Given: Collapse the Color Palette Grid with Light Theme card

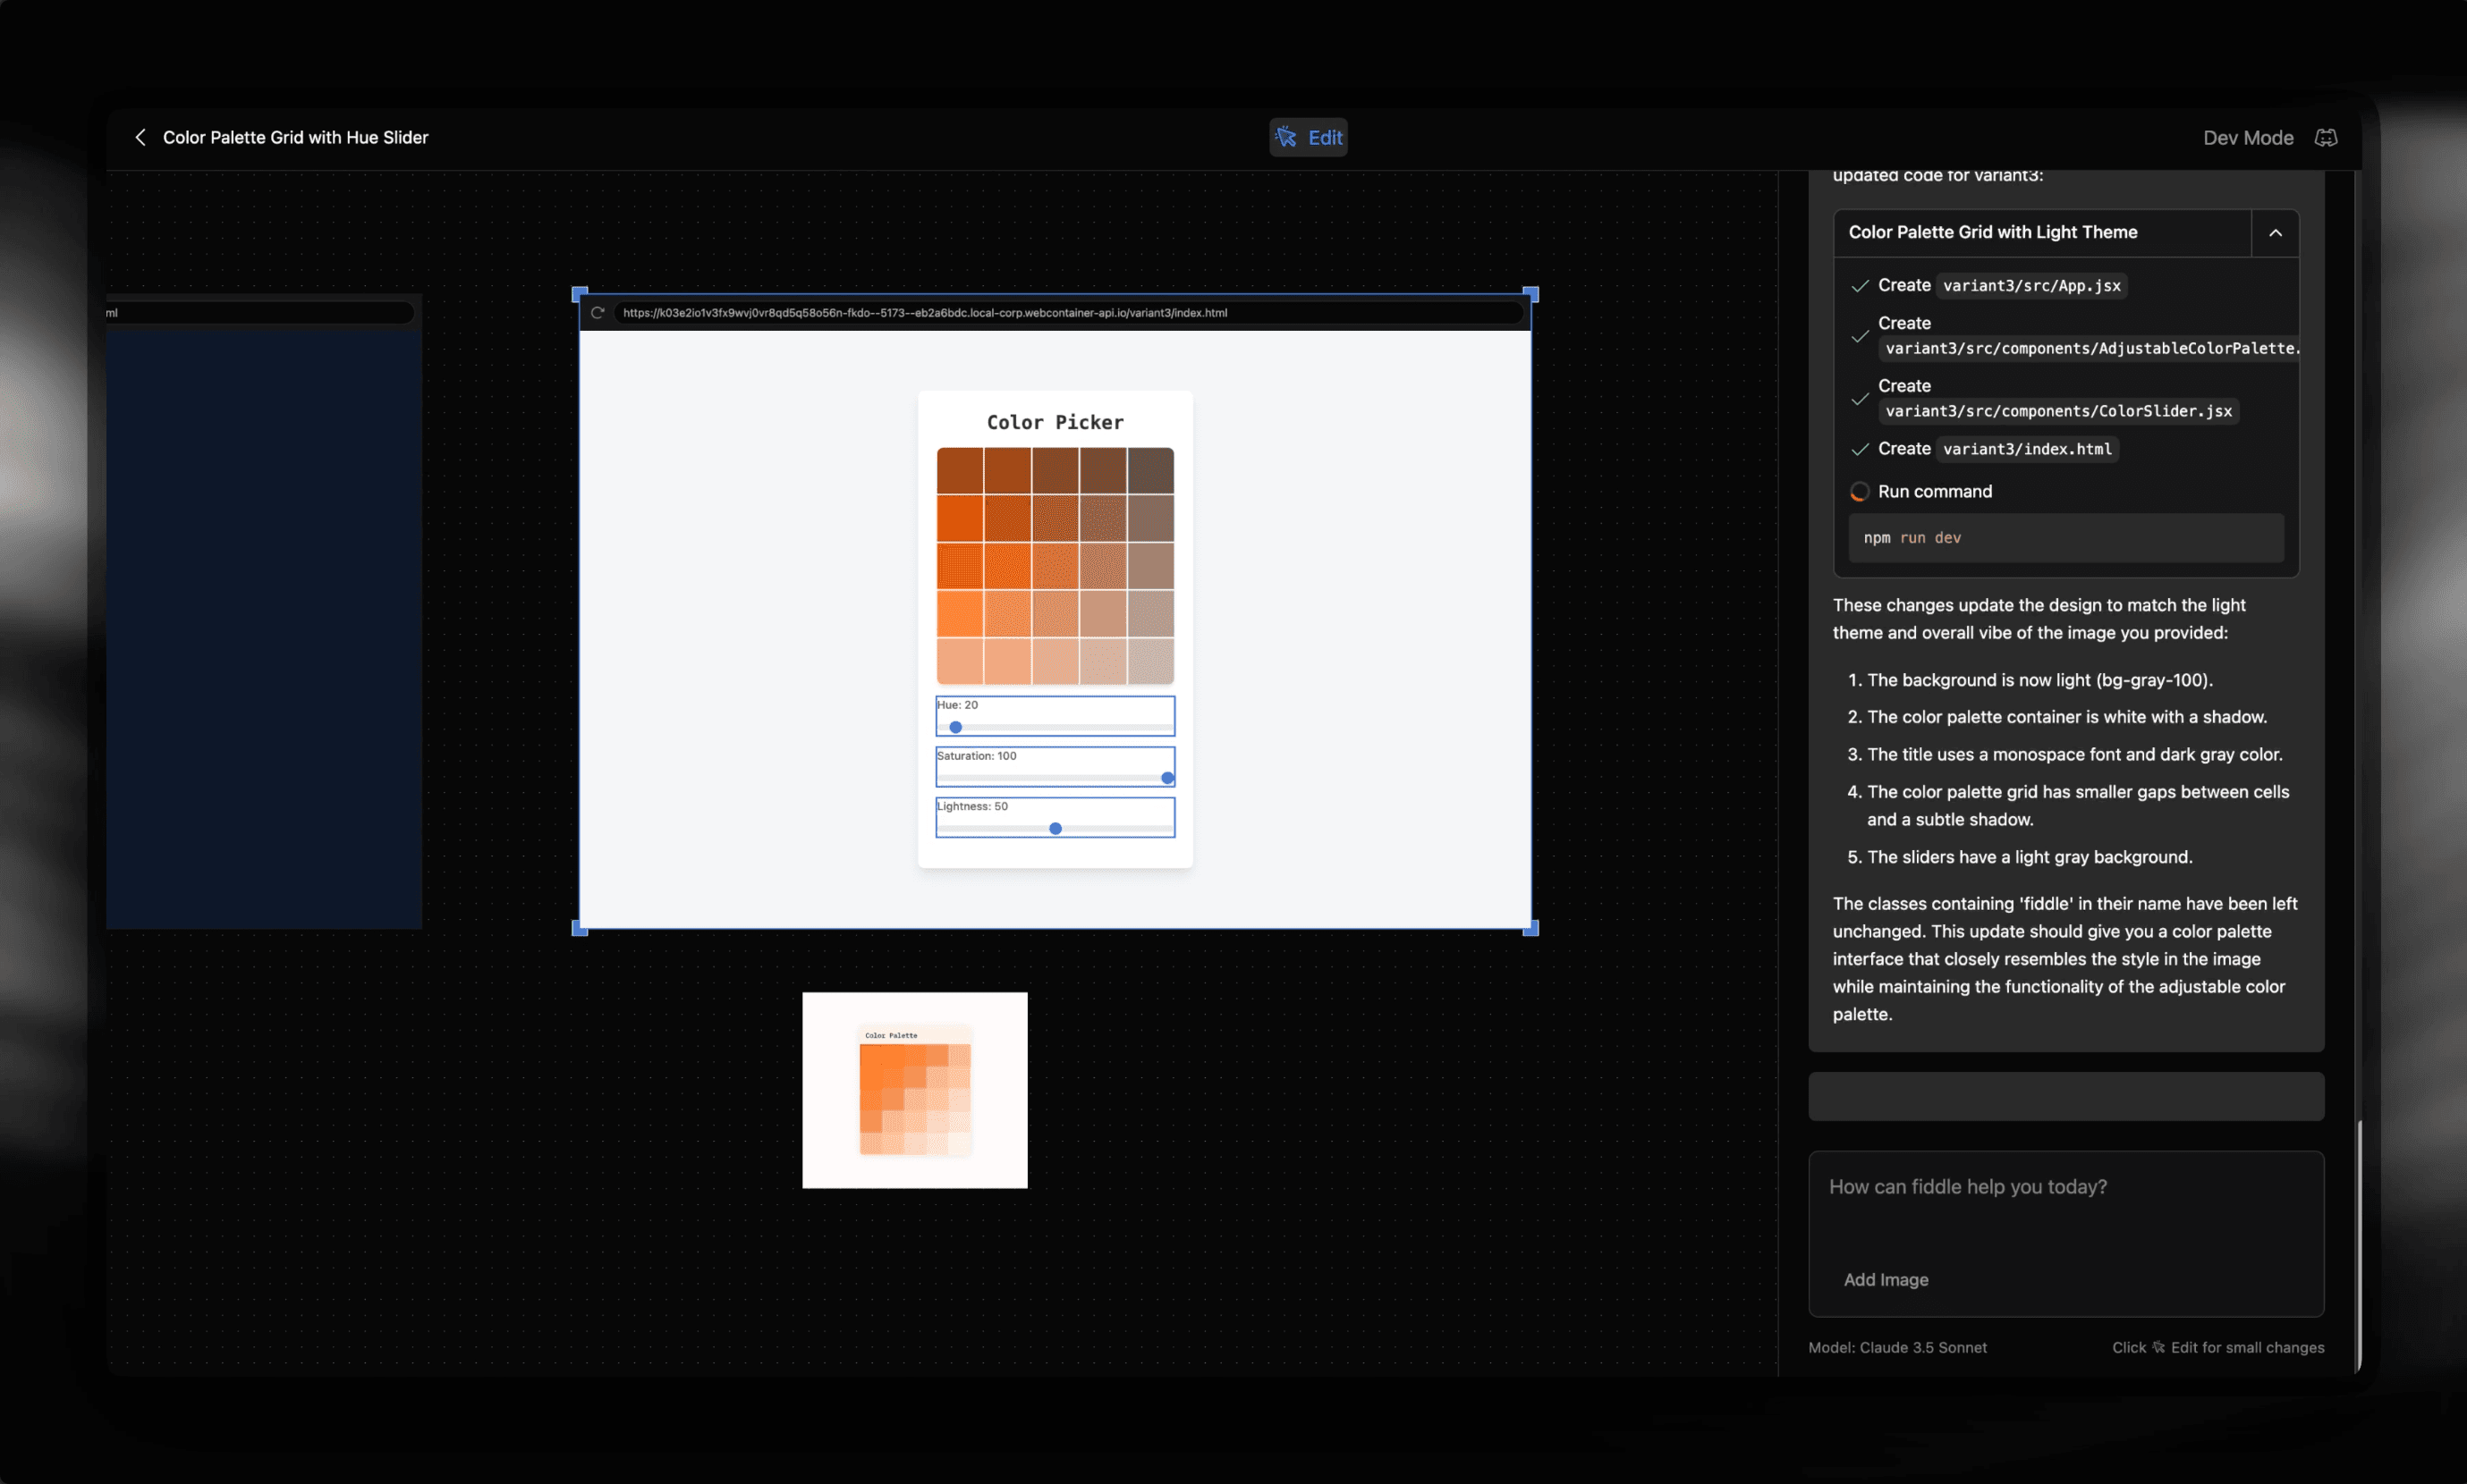Looking at the screenshot, I should pyautogui.click(x=2275, y=233).
